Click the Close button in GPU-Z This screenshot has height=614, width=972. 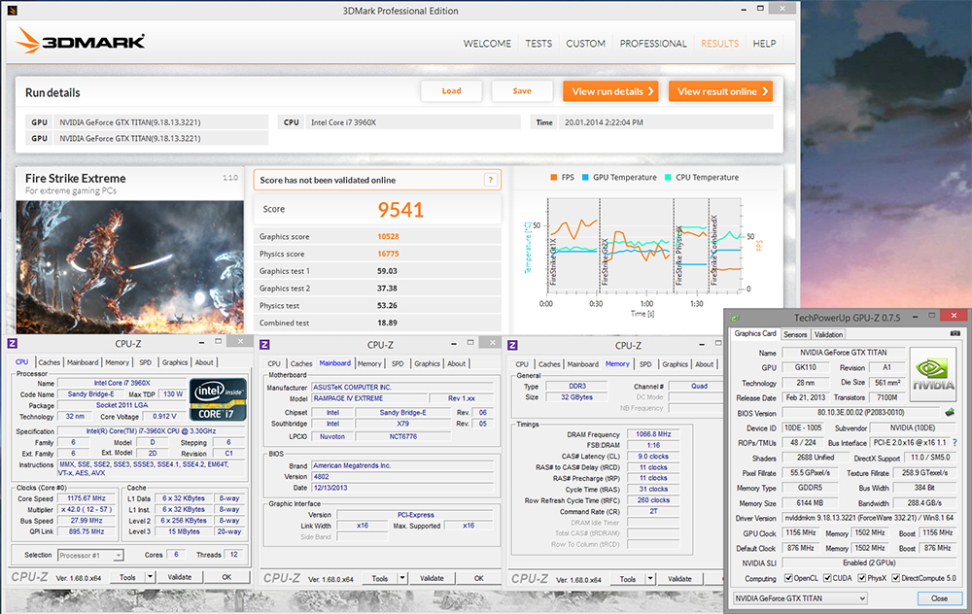pyautogui.click(x=939, y=598)
